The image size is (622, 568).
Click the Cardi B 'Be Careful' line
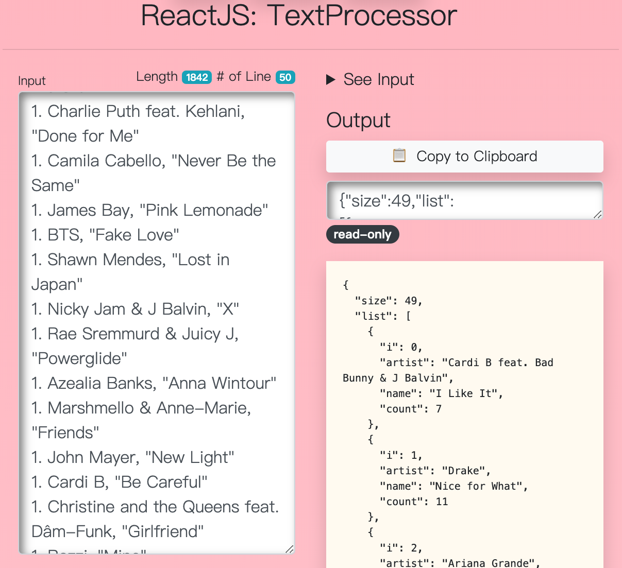pos(120,482)
